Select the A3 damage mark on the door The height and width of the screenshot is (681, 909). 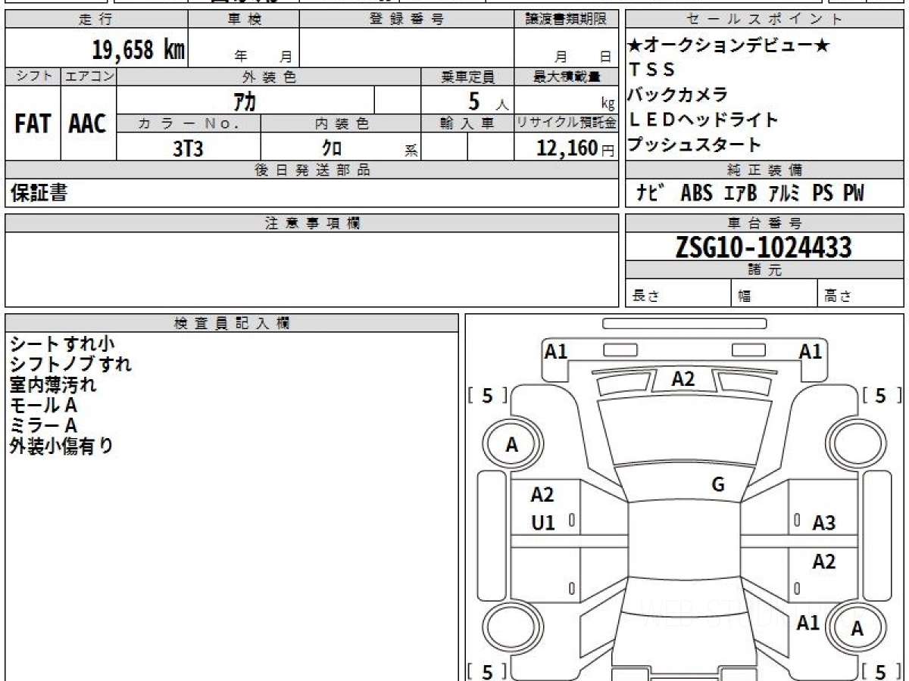point(823,523)
